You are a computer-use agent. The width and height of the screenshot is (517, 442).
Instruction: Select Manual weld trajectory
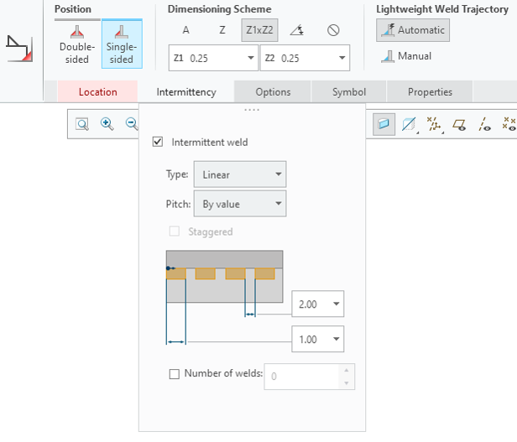click(406, 56)
